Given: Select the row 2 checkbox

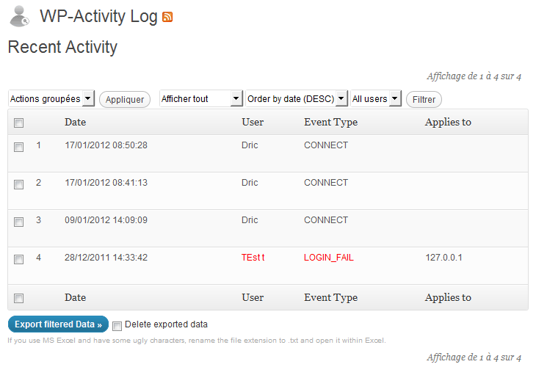Looking at the screenshot, I should [19, 185].
